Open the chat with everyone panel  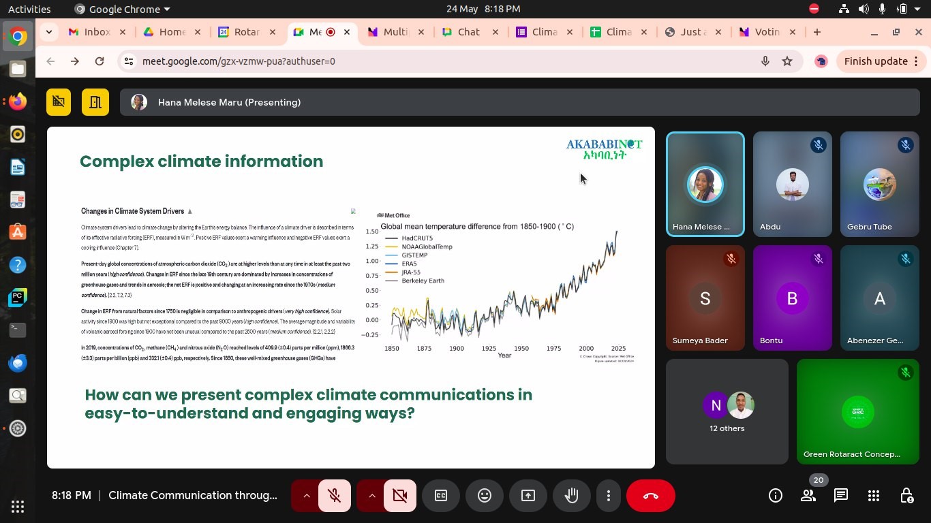841,496
